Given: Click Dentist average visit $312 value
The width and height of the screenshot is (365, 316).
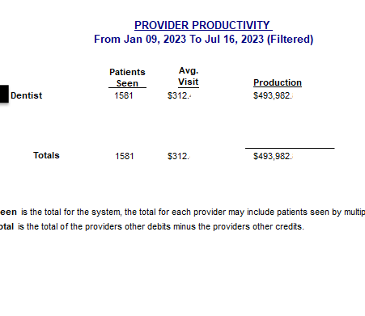Looking at the screenshot, I should click(179, 95).
